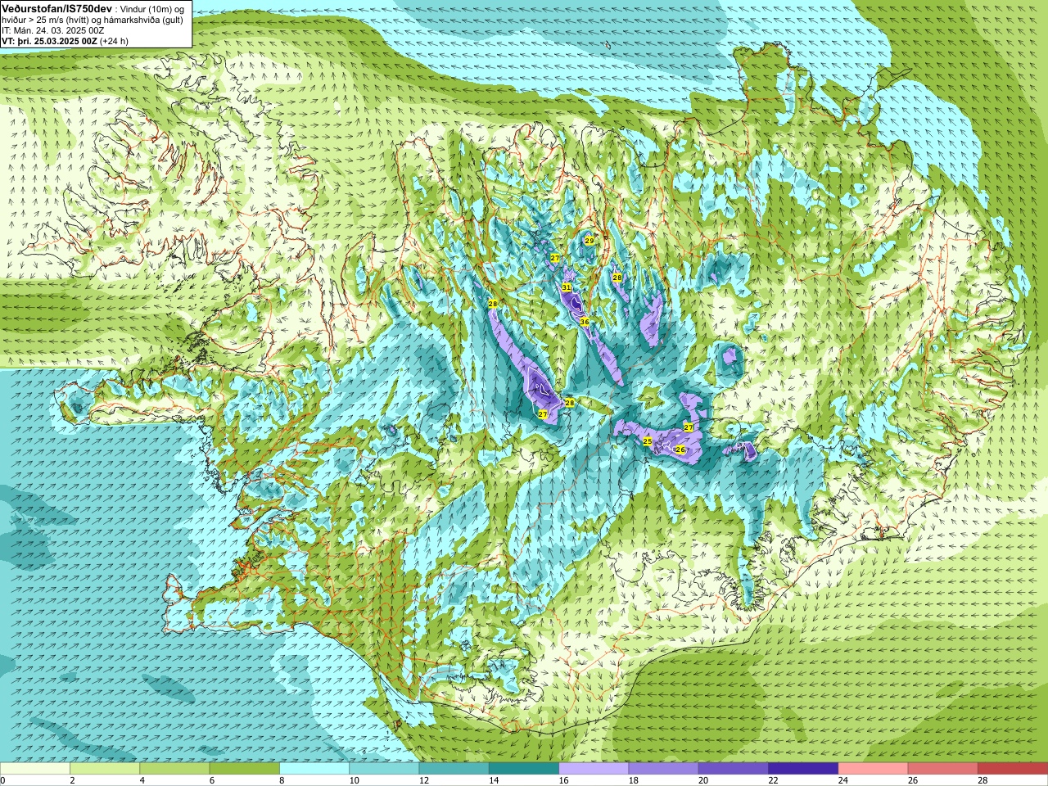The height and width of the screenshot is (786, 1048).
Task: Choose the 10–12 m/s cyan legend swatch
Action: [384, 769]
